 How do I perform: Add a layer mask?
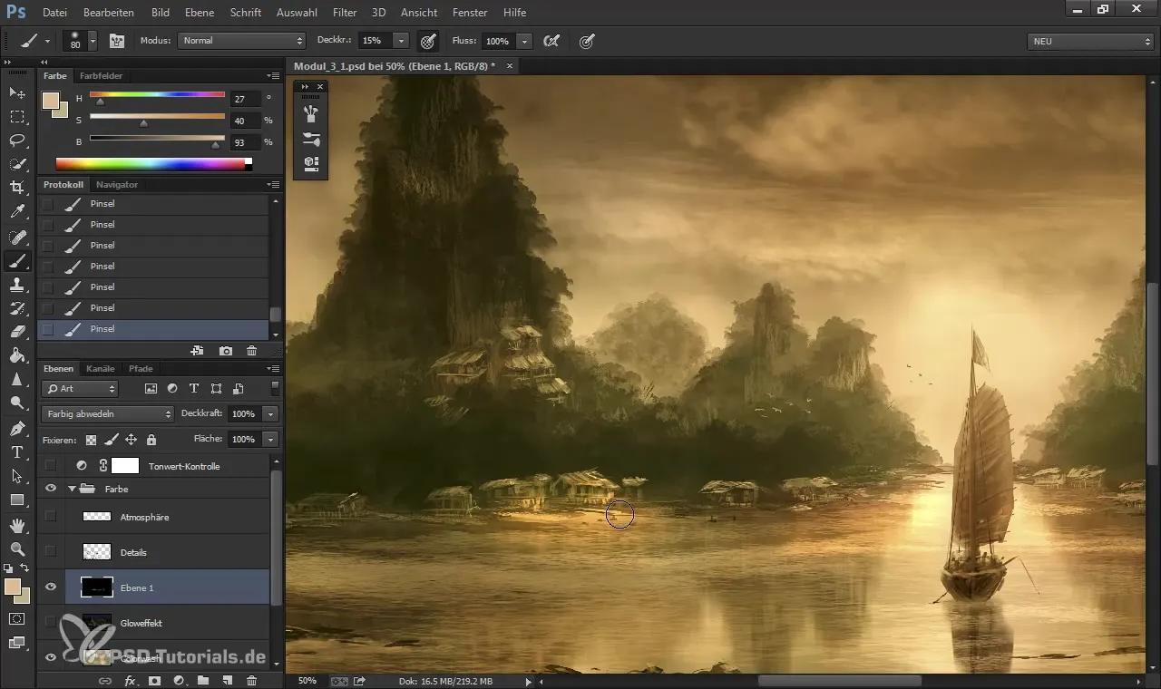click(154, 680)
